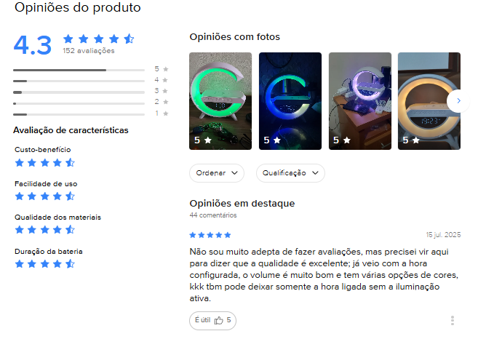The image size is (494, 339).
Task: Click the overall rating stars beside 4.3
Action: click(x=99, y=39)
